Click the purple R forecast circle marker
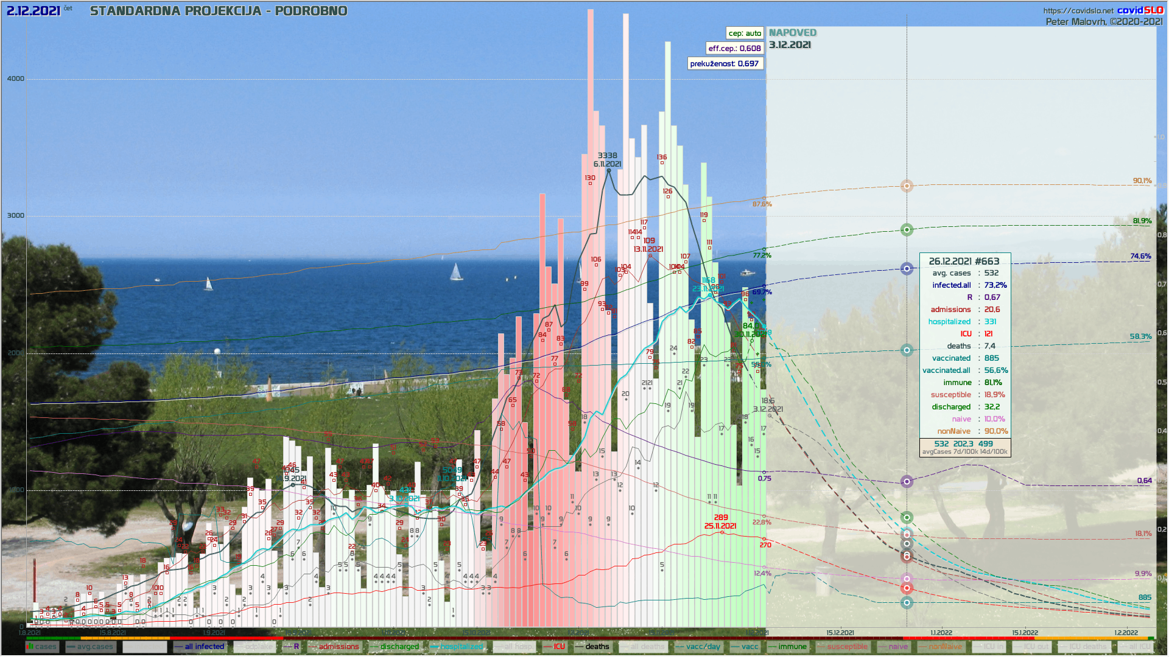1169x657 pixels. pos(907,481)
